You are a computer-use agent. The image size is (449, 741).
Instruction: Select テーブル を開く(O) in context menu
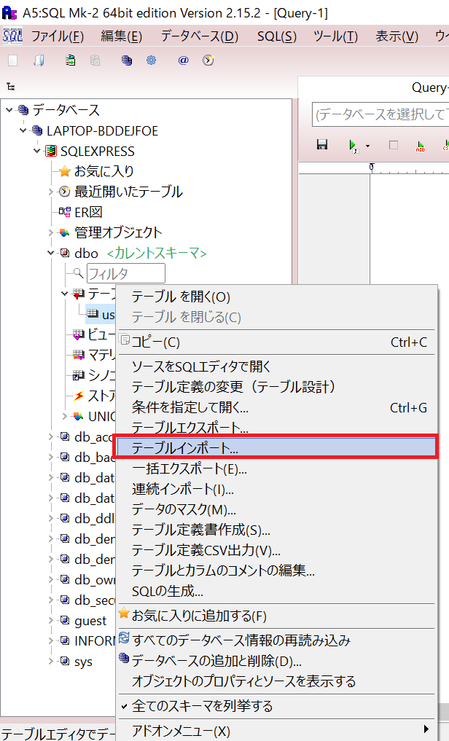pyautogui.click(x=276, y=297)
